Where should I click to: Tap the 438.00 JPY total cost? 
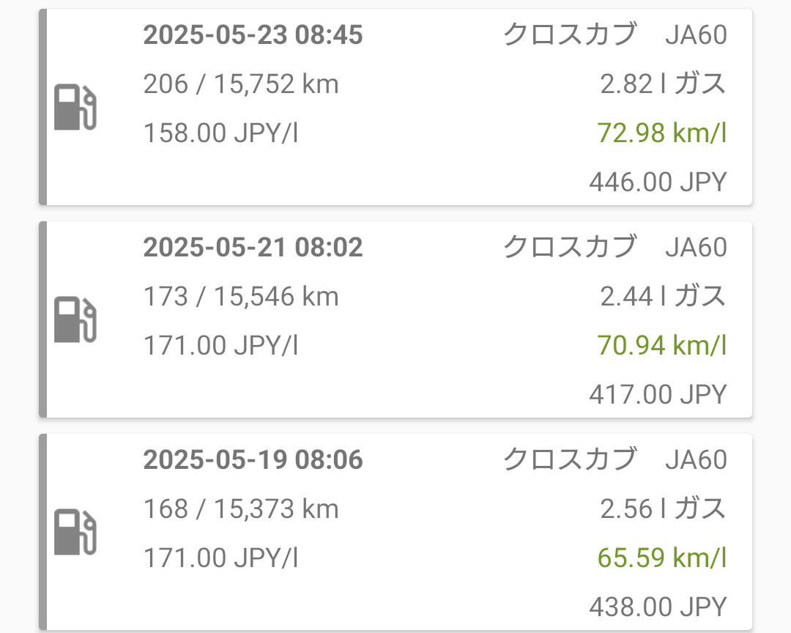point(657,607)
